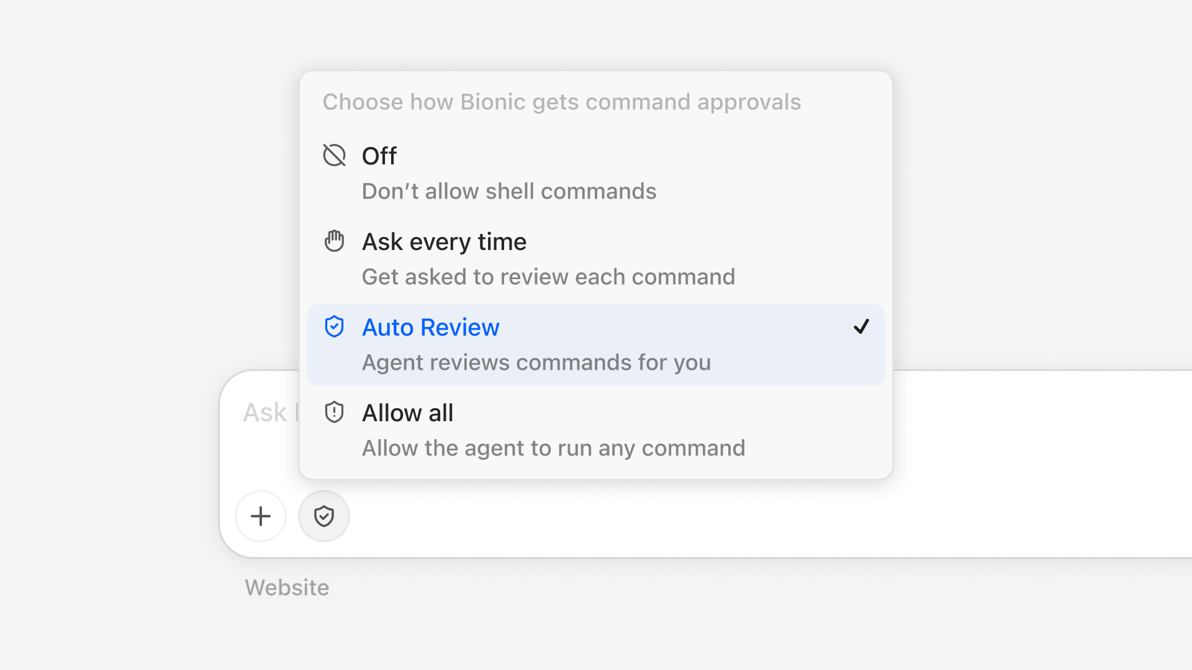Click the Website label
This screenshot has height=670, width=1192.
pyautogui.click(x=287, y=587)
